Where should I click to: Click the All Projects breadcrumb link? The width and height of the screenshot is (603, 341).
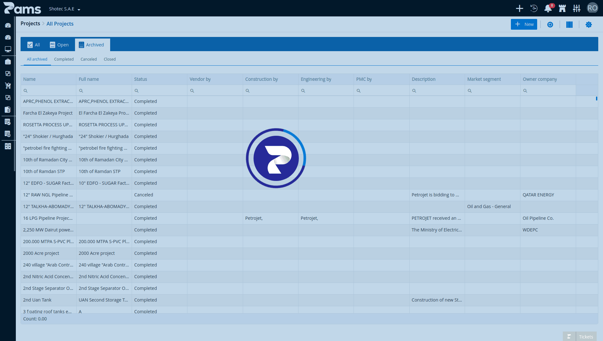click(x=60, y=24)
